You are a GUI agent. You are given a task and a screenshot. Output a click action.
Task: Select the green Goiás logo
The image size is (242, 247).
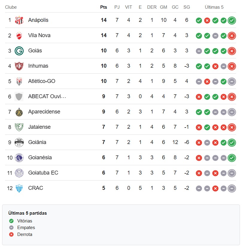tap(19, 51)
